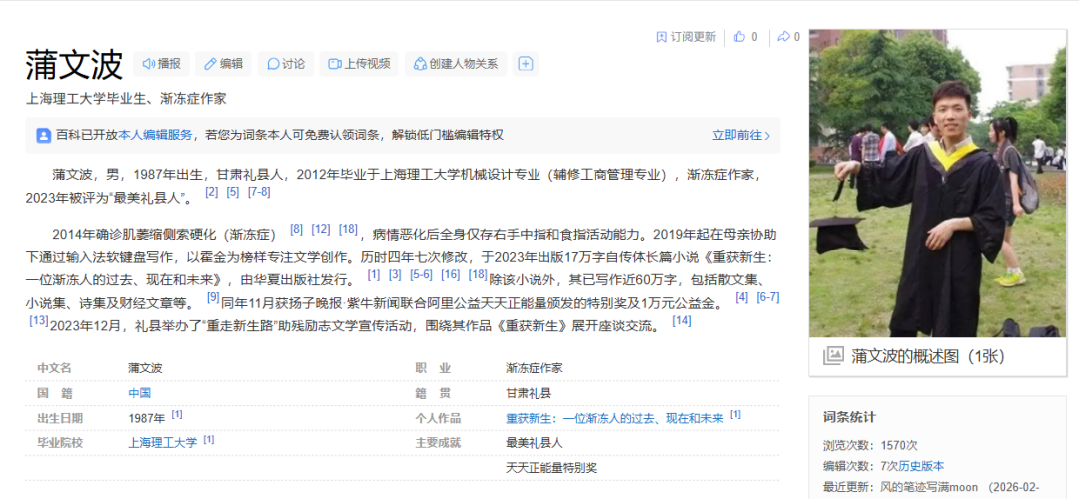
Task: Click the plus icon beside 创建人物关系
Action: pyautogui.click(x=526, y=64)
